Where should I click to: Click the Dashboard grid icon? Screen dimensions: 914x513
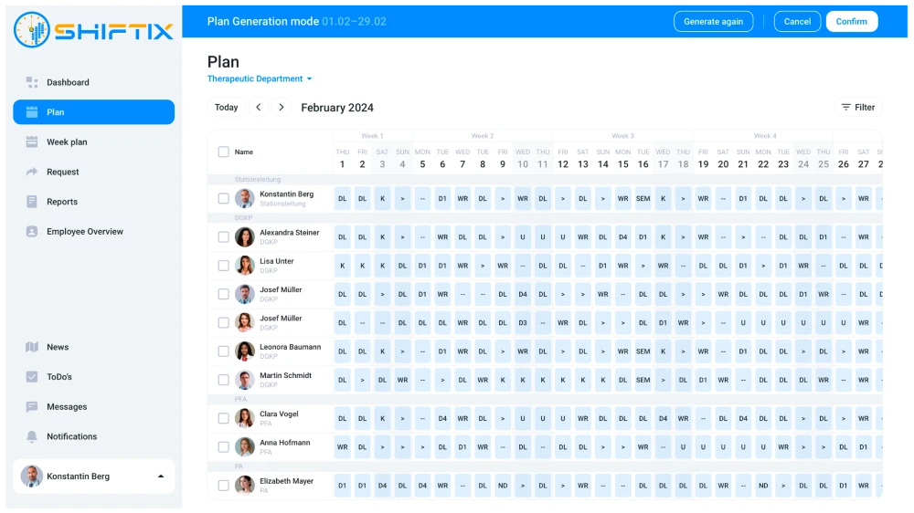click(x=32, y=82)
